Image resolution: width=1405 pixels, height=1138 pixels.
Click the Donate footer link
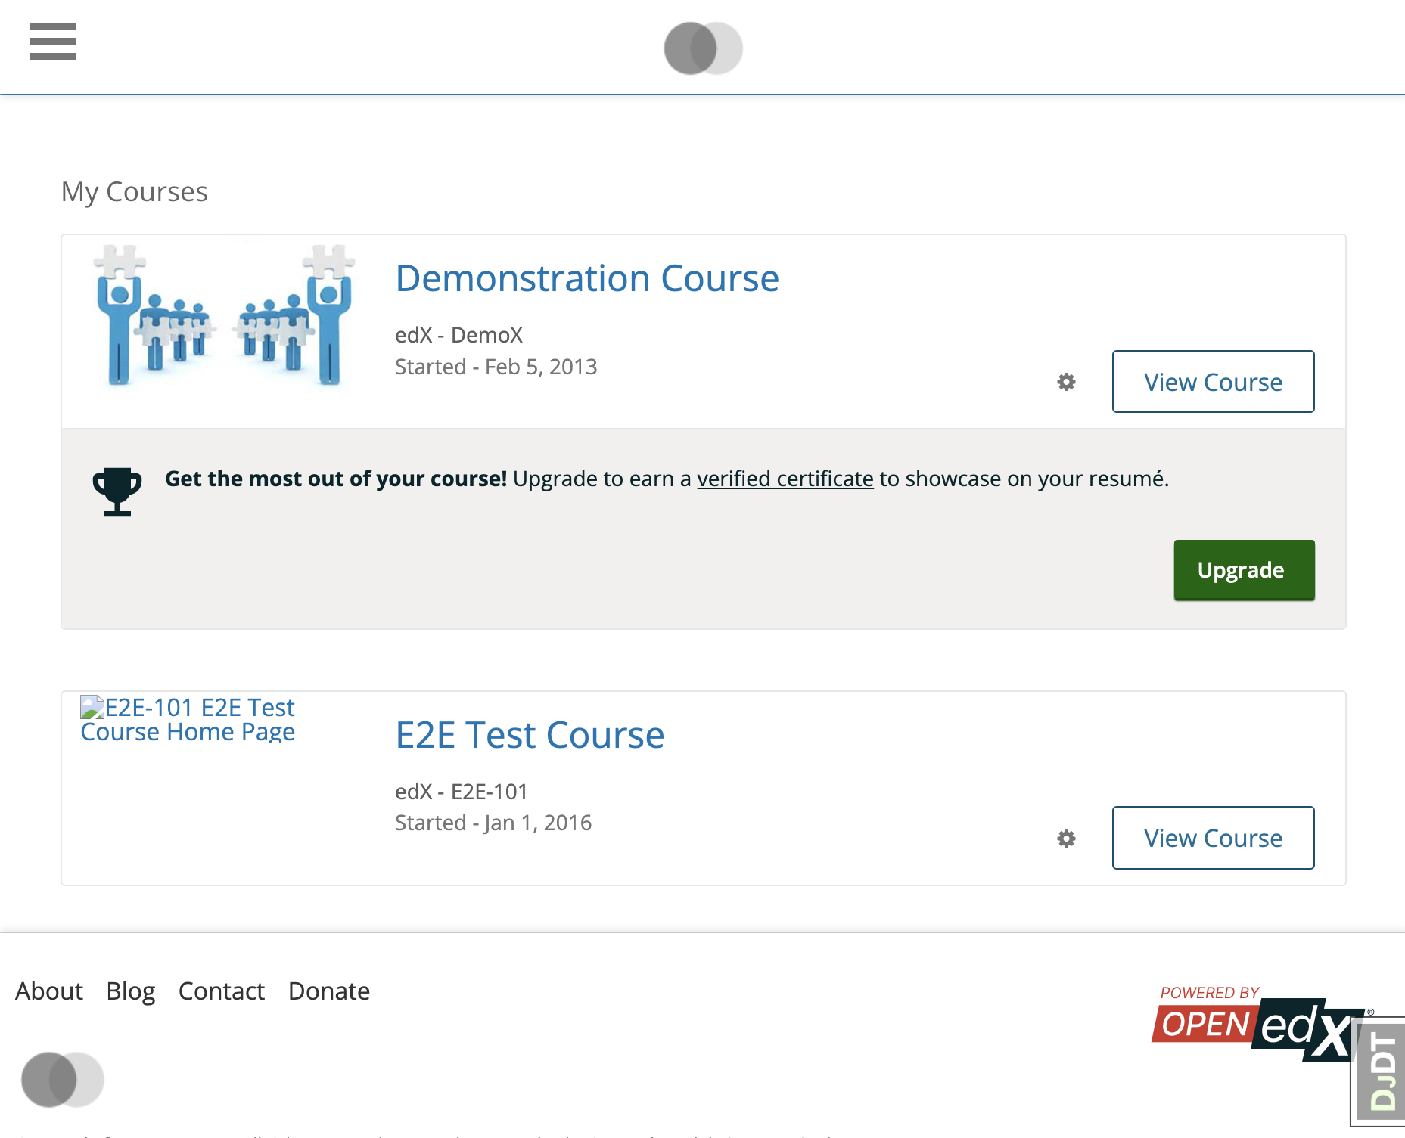(328, 991)
